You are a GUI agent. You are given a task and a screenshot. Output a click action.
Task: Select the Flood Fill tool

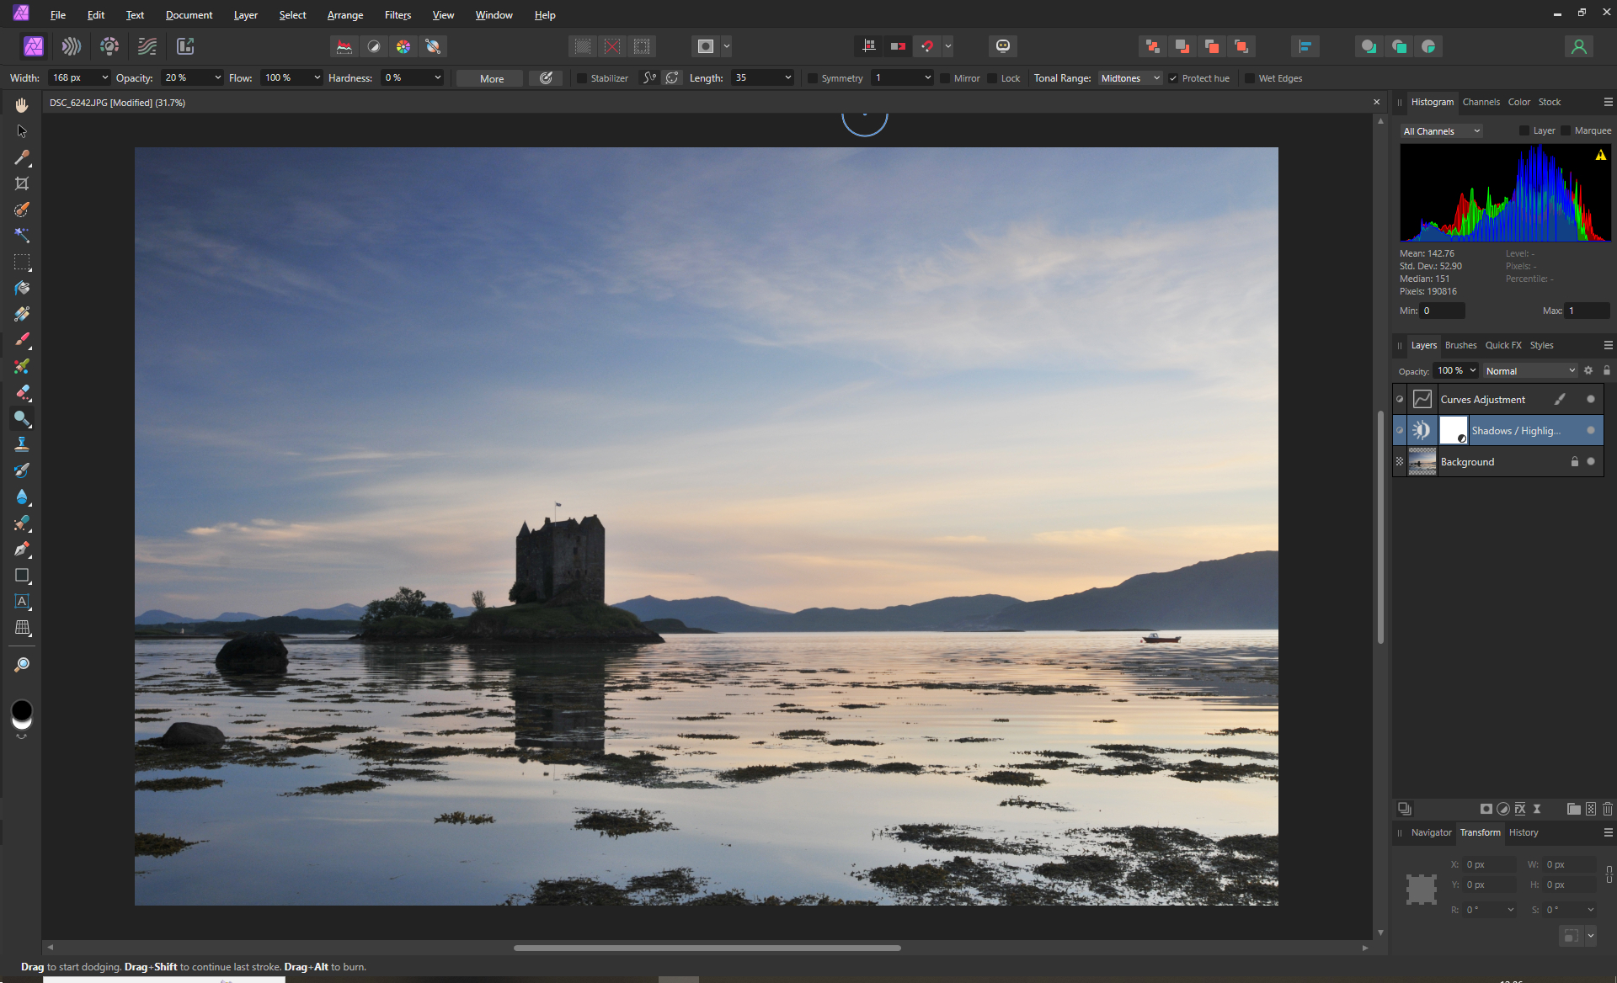point(22,288)
